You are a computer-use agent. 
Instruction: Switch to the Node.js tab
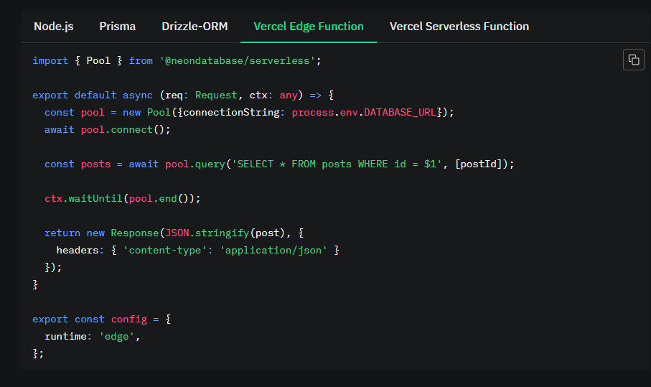point(54,27)
